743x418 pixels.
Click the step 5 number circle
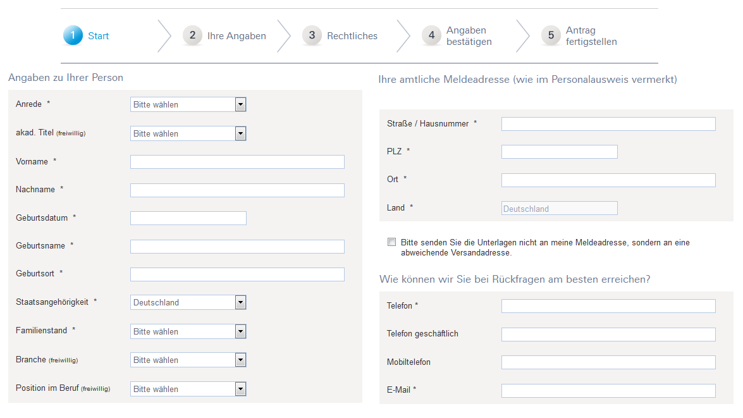pyautogui.click(x=551, y=35)
